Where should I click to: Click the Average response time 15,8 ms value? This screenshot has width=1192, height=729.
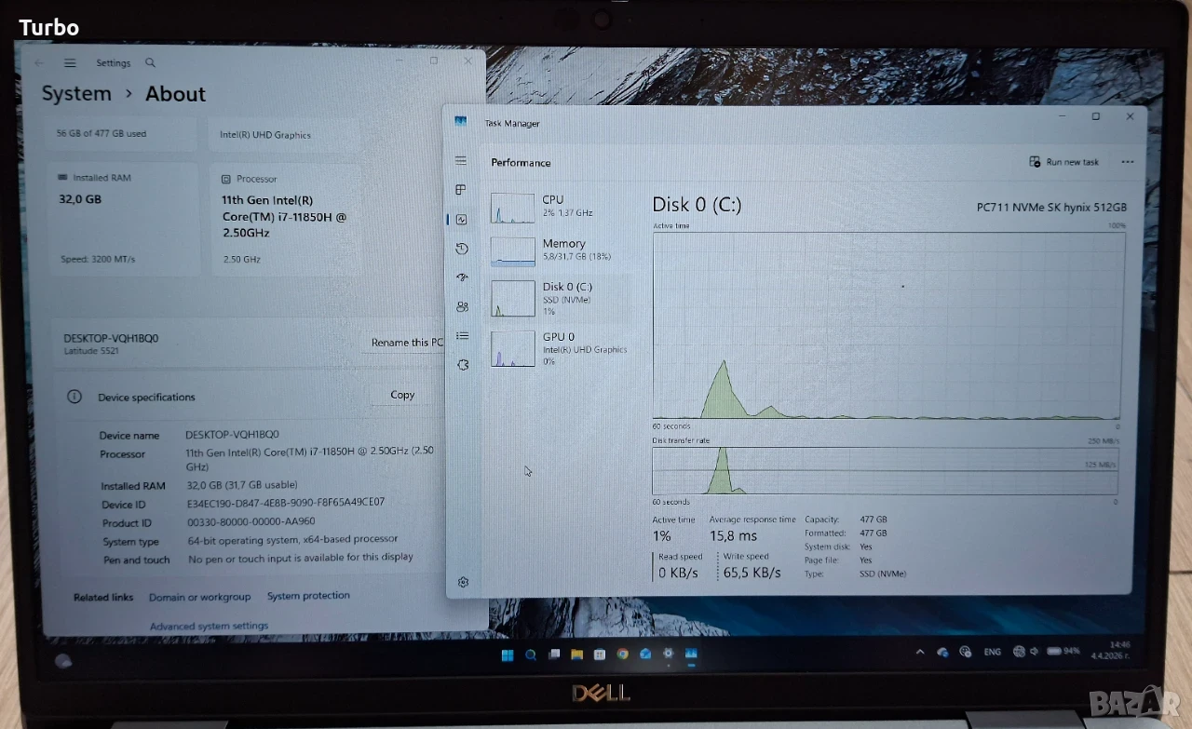coord(734,535)
